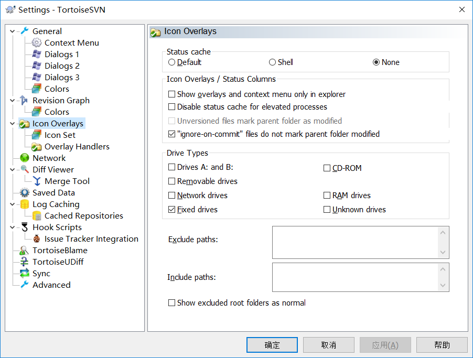
Task: Click the Dialogs 3 flag icon
Action: (37, 77)
